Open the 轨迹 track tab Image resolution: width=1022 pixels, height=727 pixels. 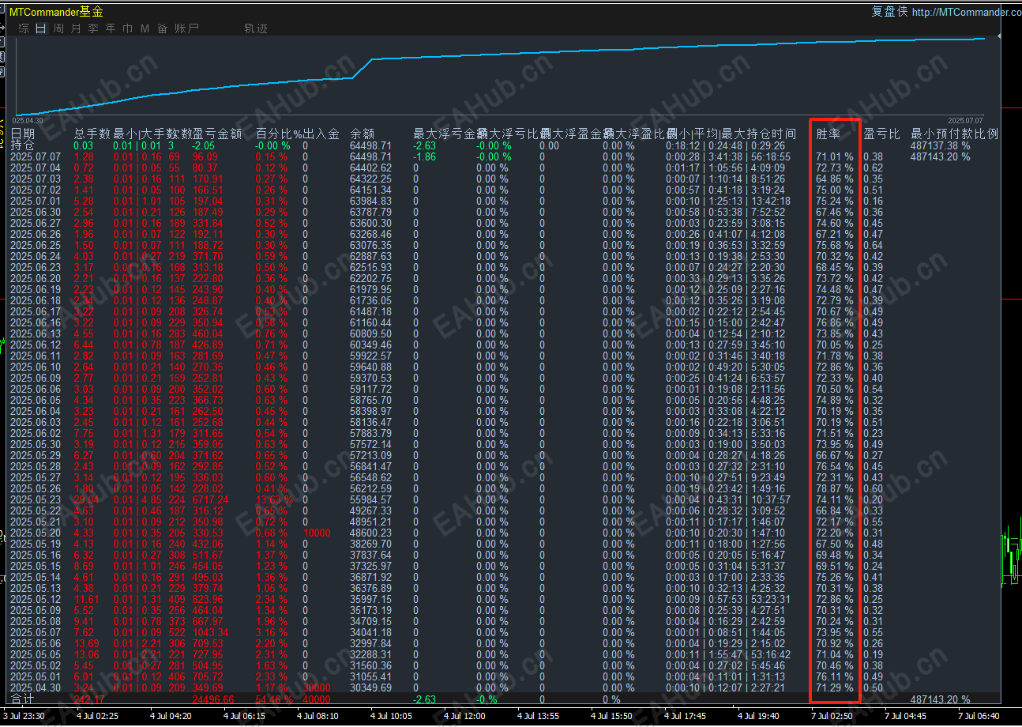[256, 28]
